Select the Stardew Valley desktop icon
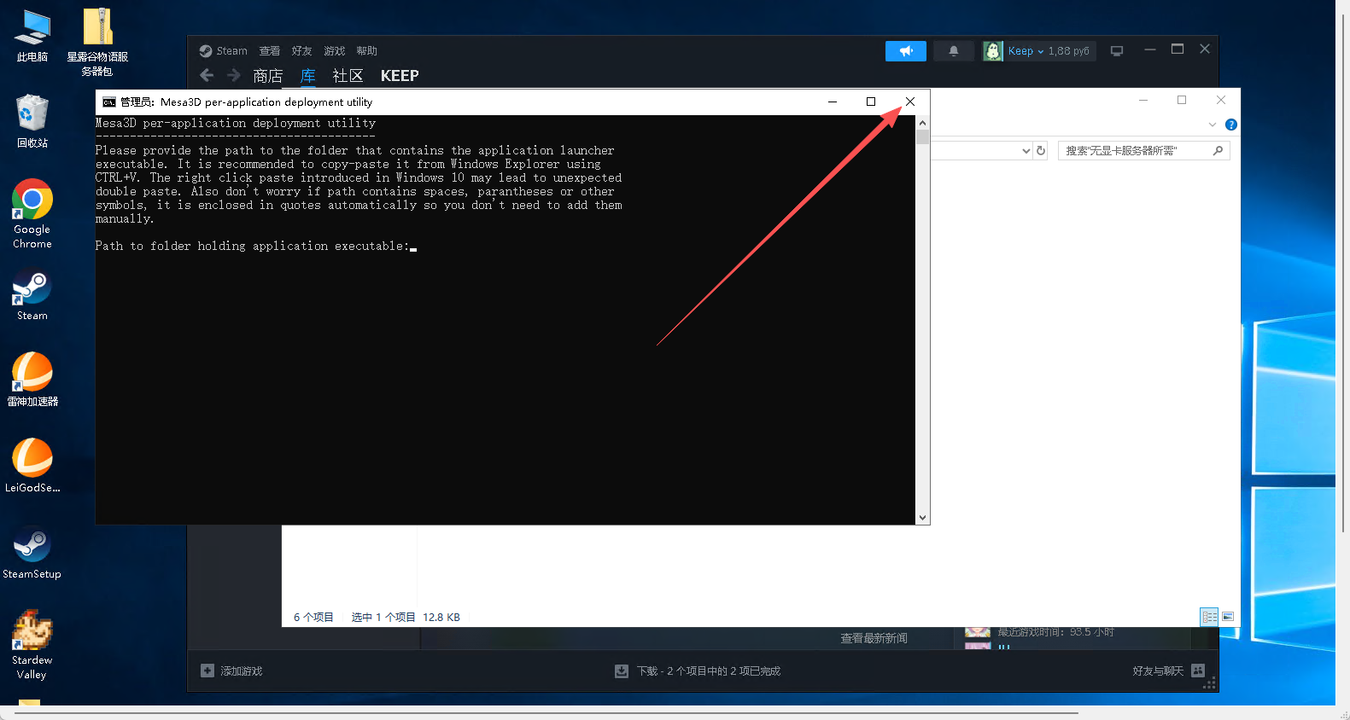The height and width of the screenshot is (720, 1350). point(32,644)
